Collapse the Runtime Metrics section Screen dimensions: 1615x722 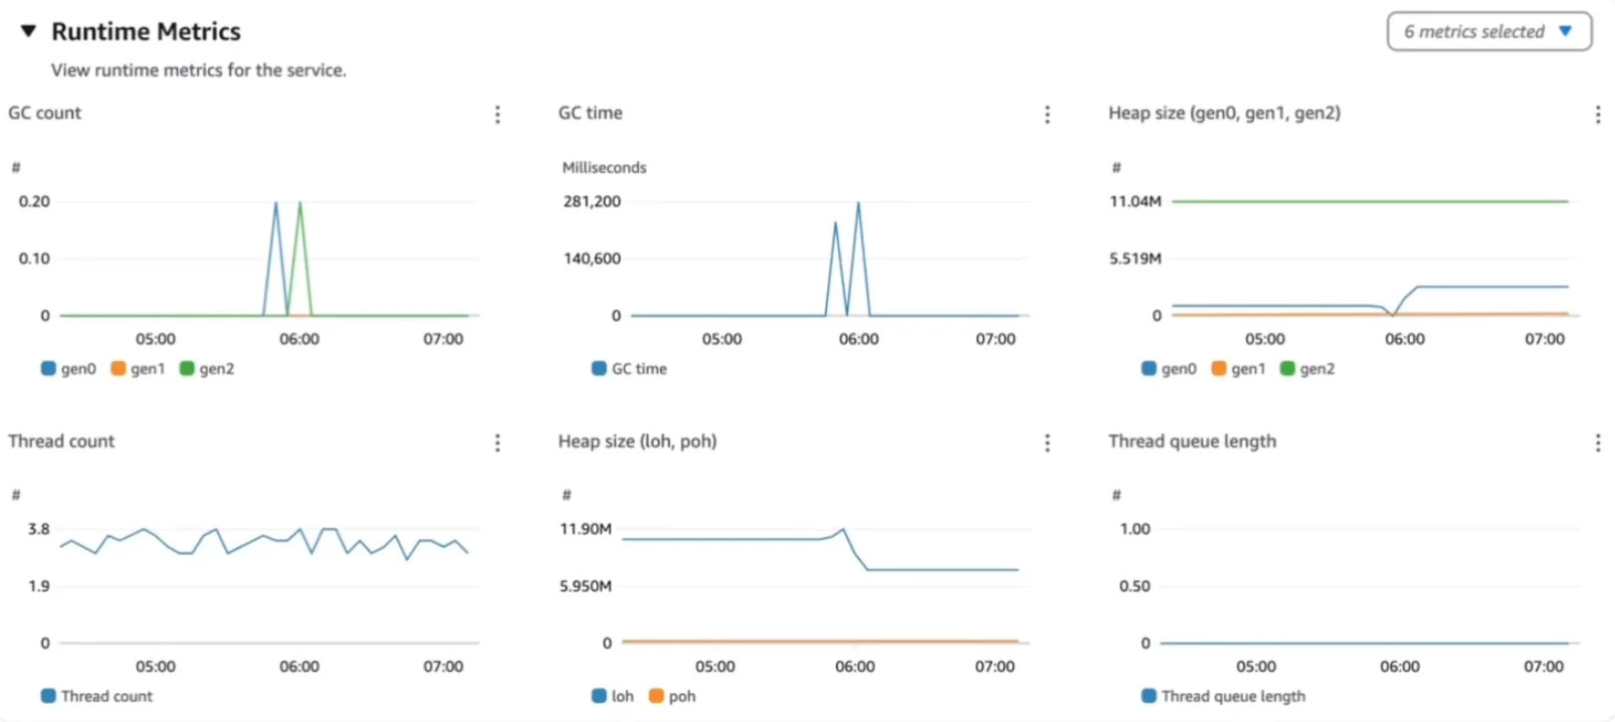pyautogui.click(x=29, y=32)
